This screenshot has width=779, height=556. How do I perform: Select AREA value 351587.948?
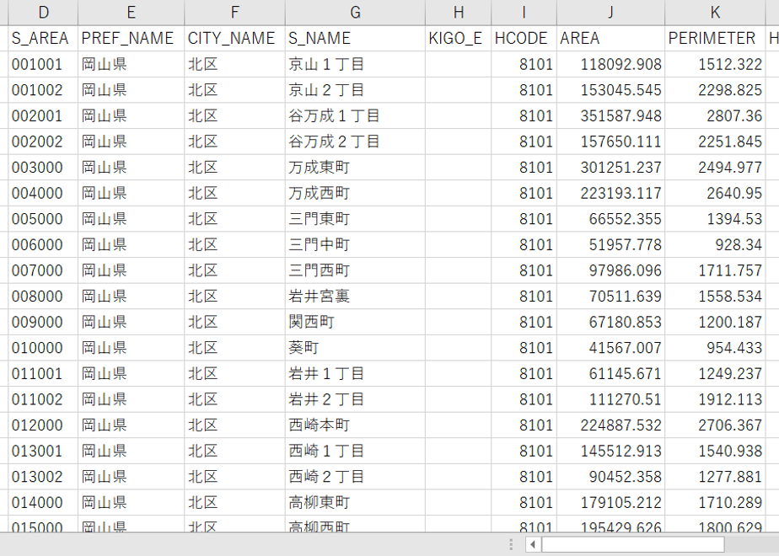point(610,115)
